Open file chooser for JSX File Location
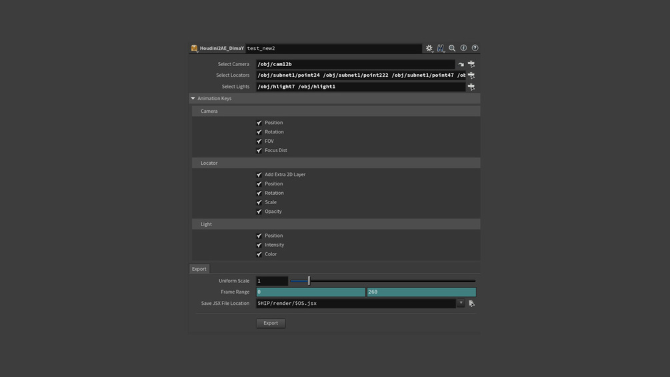Screen dimensions: 670x377 [472, 304]
